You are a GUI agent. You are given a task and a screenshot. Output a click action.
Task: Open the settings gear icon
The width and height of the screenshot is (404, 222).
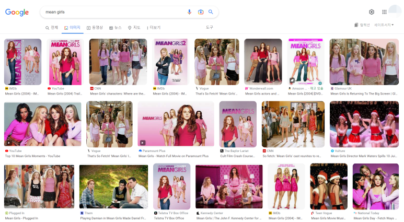tap(372, 12)
